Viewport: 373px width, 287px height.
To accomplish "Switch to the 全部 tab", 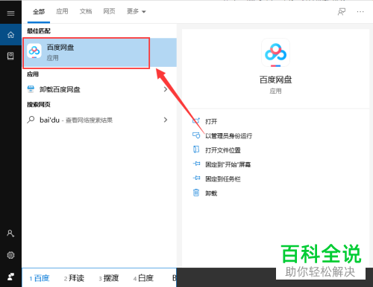I will tap(39, 11).
